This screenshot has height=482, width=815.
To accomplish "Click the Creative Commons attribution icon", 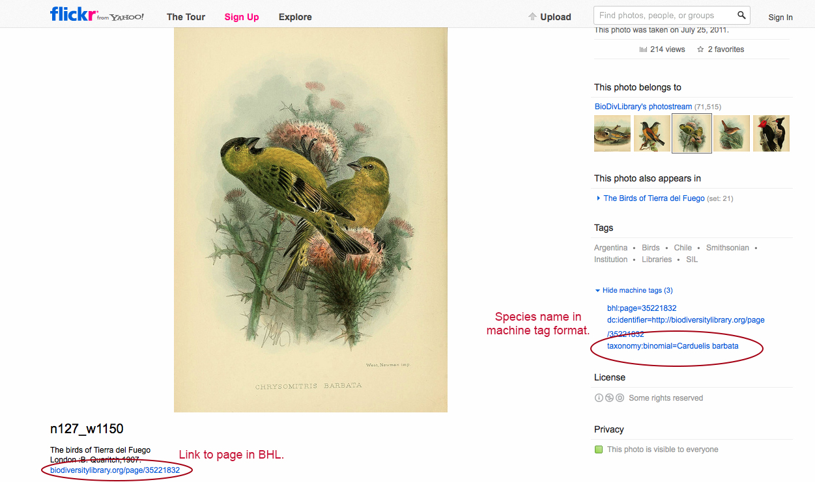I will [x=599, y=398].
